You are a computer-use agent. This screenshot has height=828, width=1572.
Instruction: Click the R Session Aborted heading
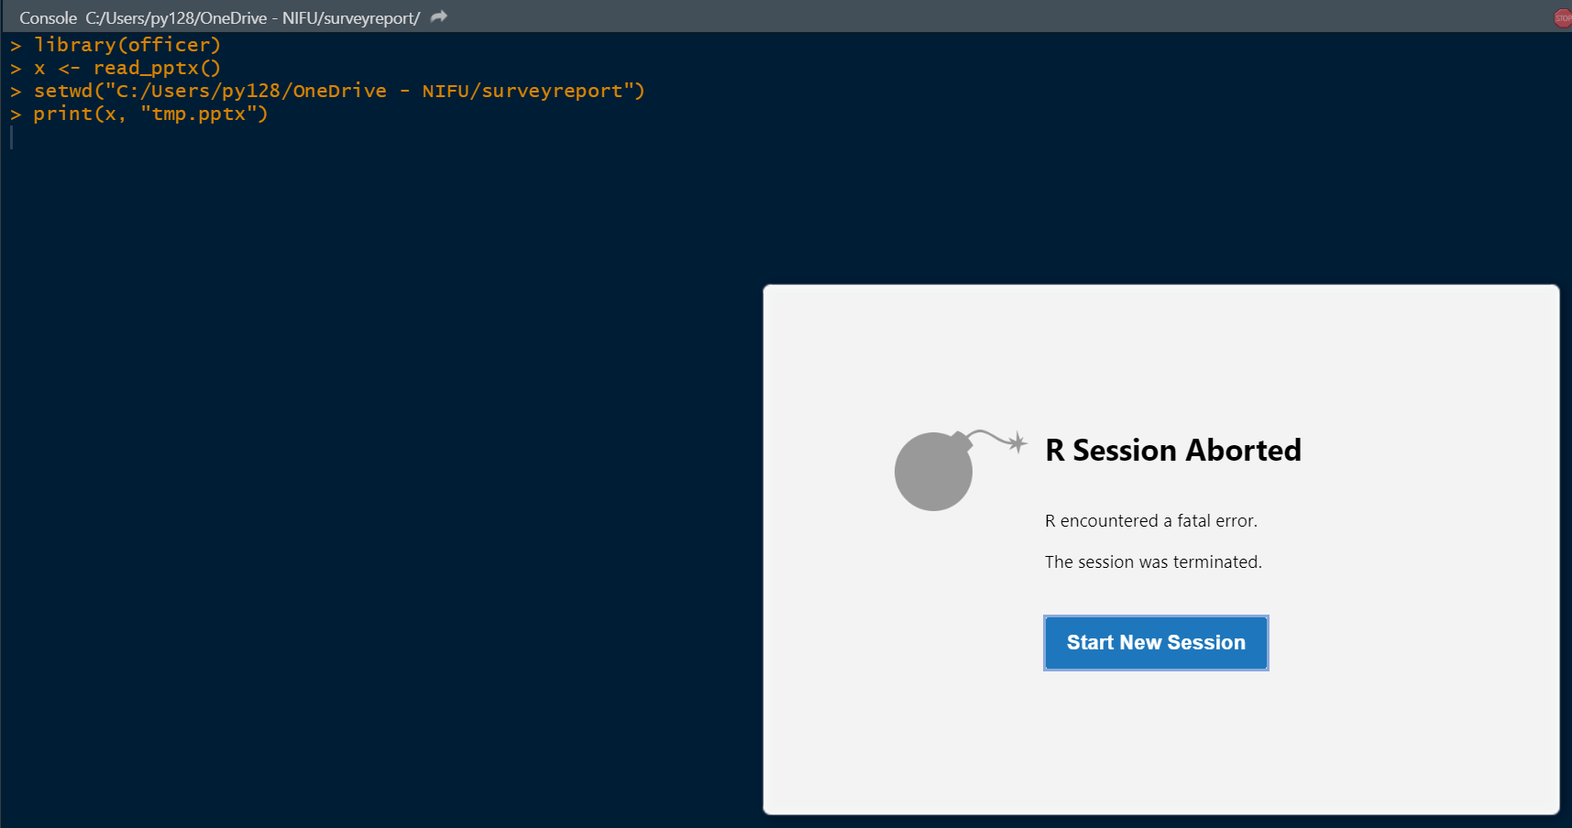1173,450
